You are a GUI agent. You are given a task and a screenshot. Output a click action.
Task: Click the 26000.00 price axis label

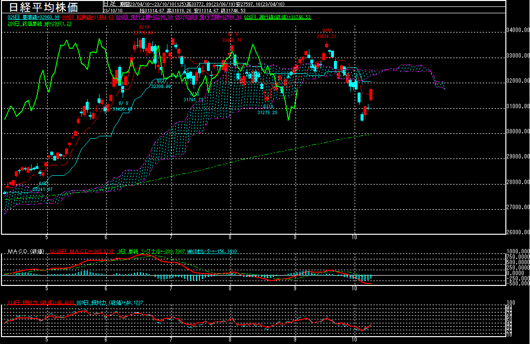pyautogui.click(x=518, y=232)
